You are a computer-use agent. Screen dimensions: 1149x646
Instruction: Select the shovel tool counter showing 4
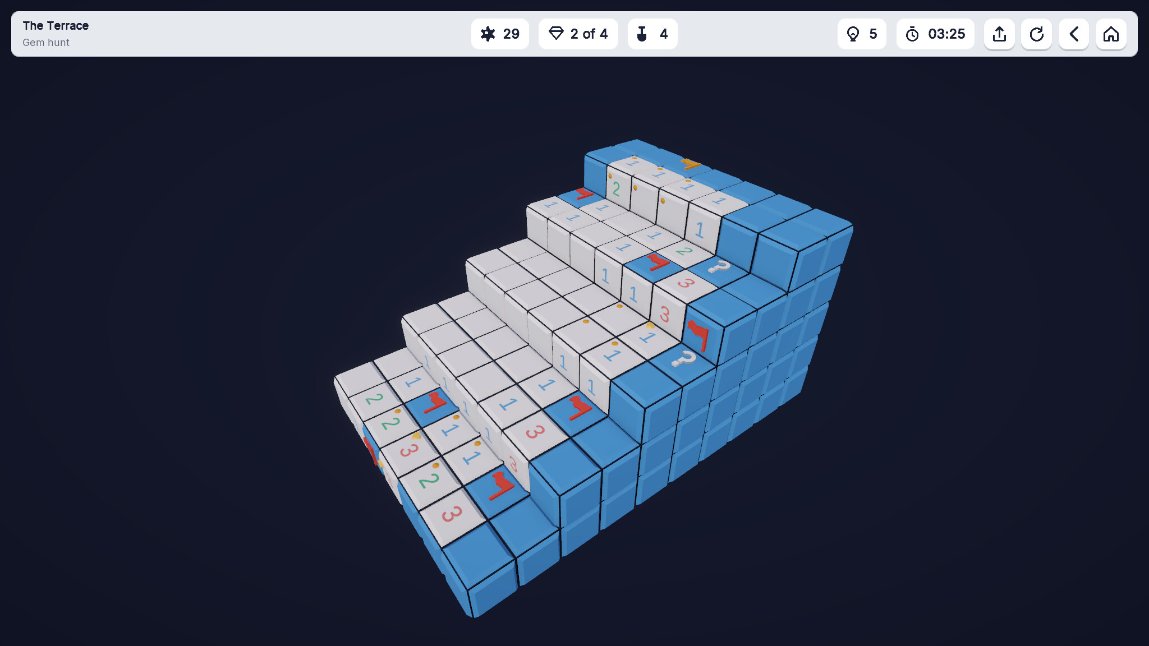[x=652, y=34]
